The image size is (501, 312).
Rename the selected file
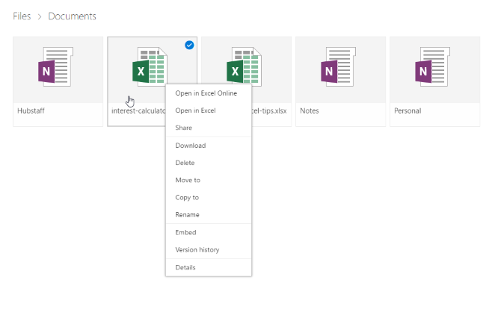[x=187, y=215]
